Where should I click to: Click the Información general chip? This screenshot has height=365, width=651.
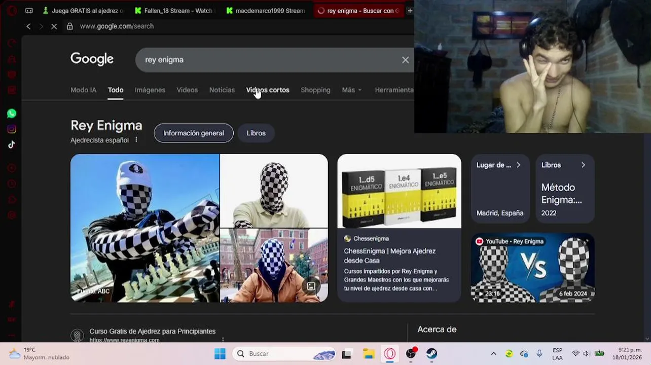tap(194, 133)
